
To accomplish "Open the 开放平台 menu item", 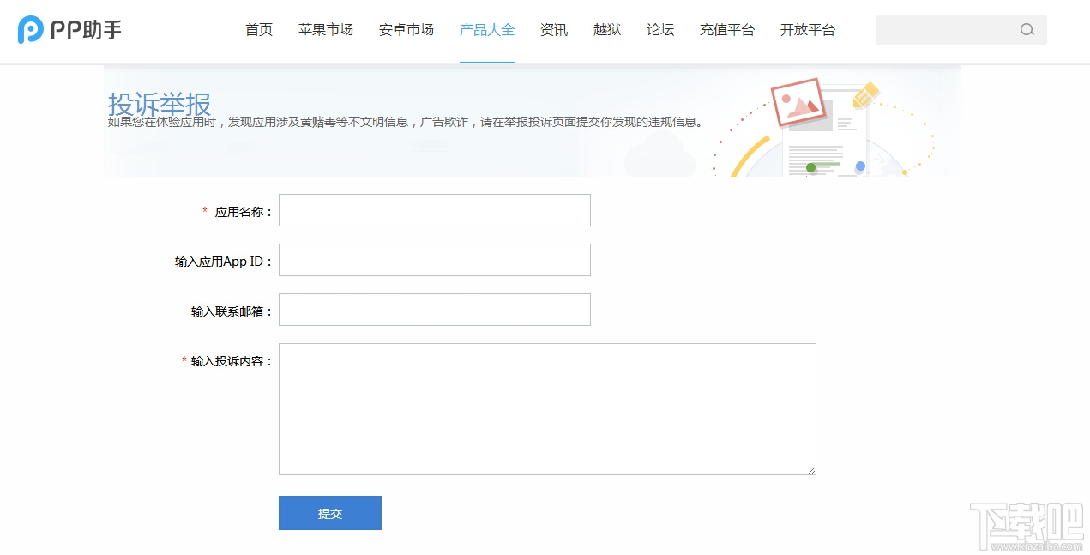I will [807, 29].
